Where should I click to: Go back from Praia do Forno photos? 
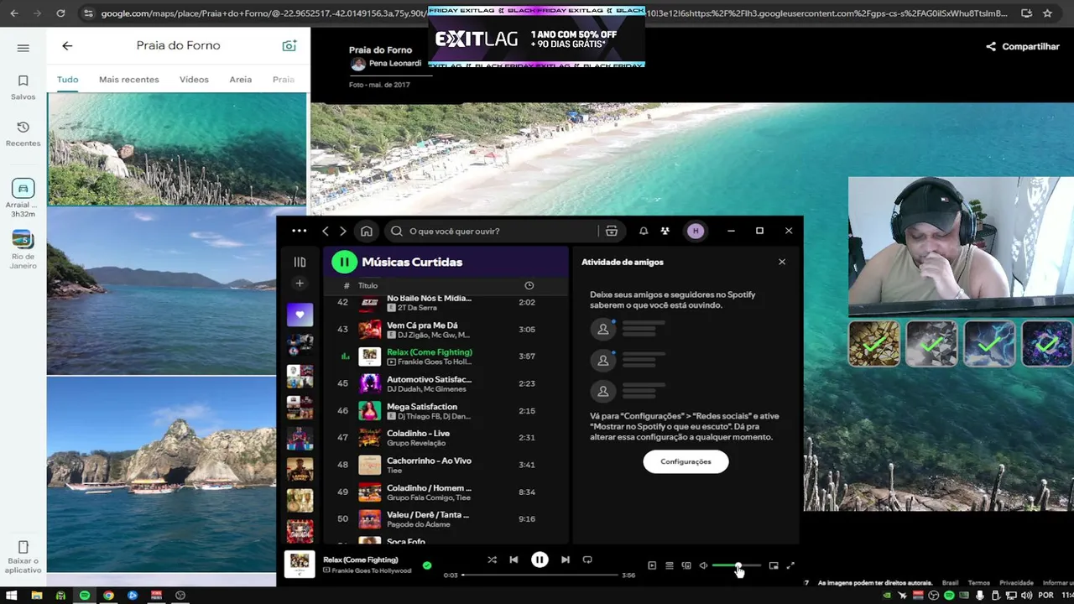tap(67, 46)
